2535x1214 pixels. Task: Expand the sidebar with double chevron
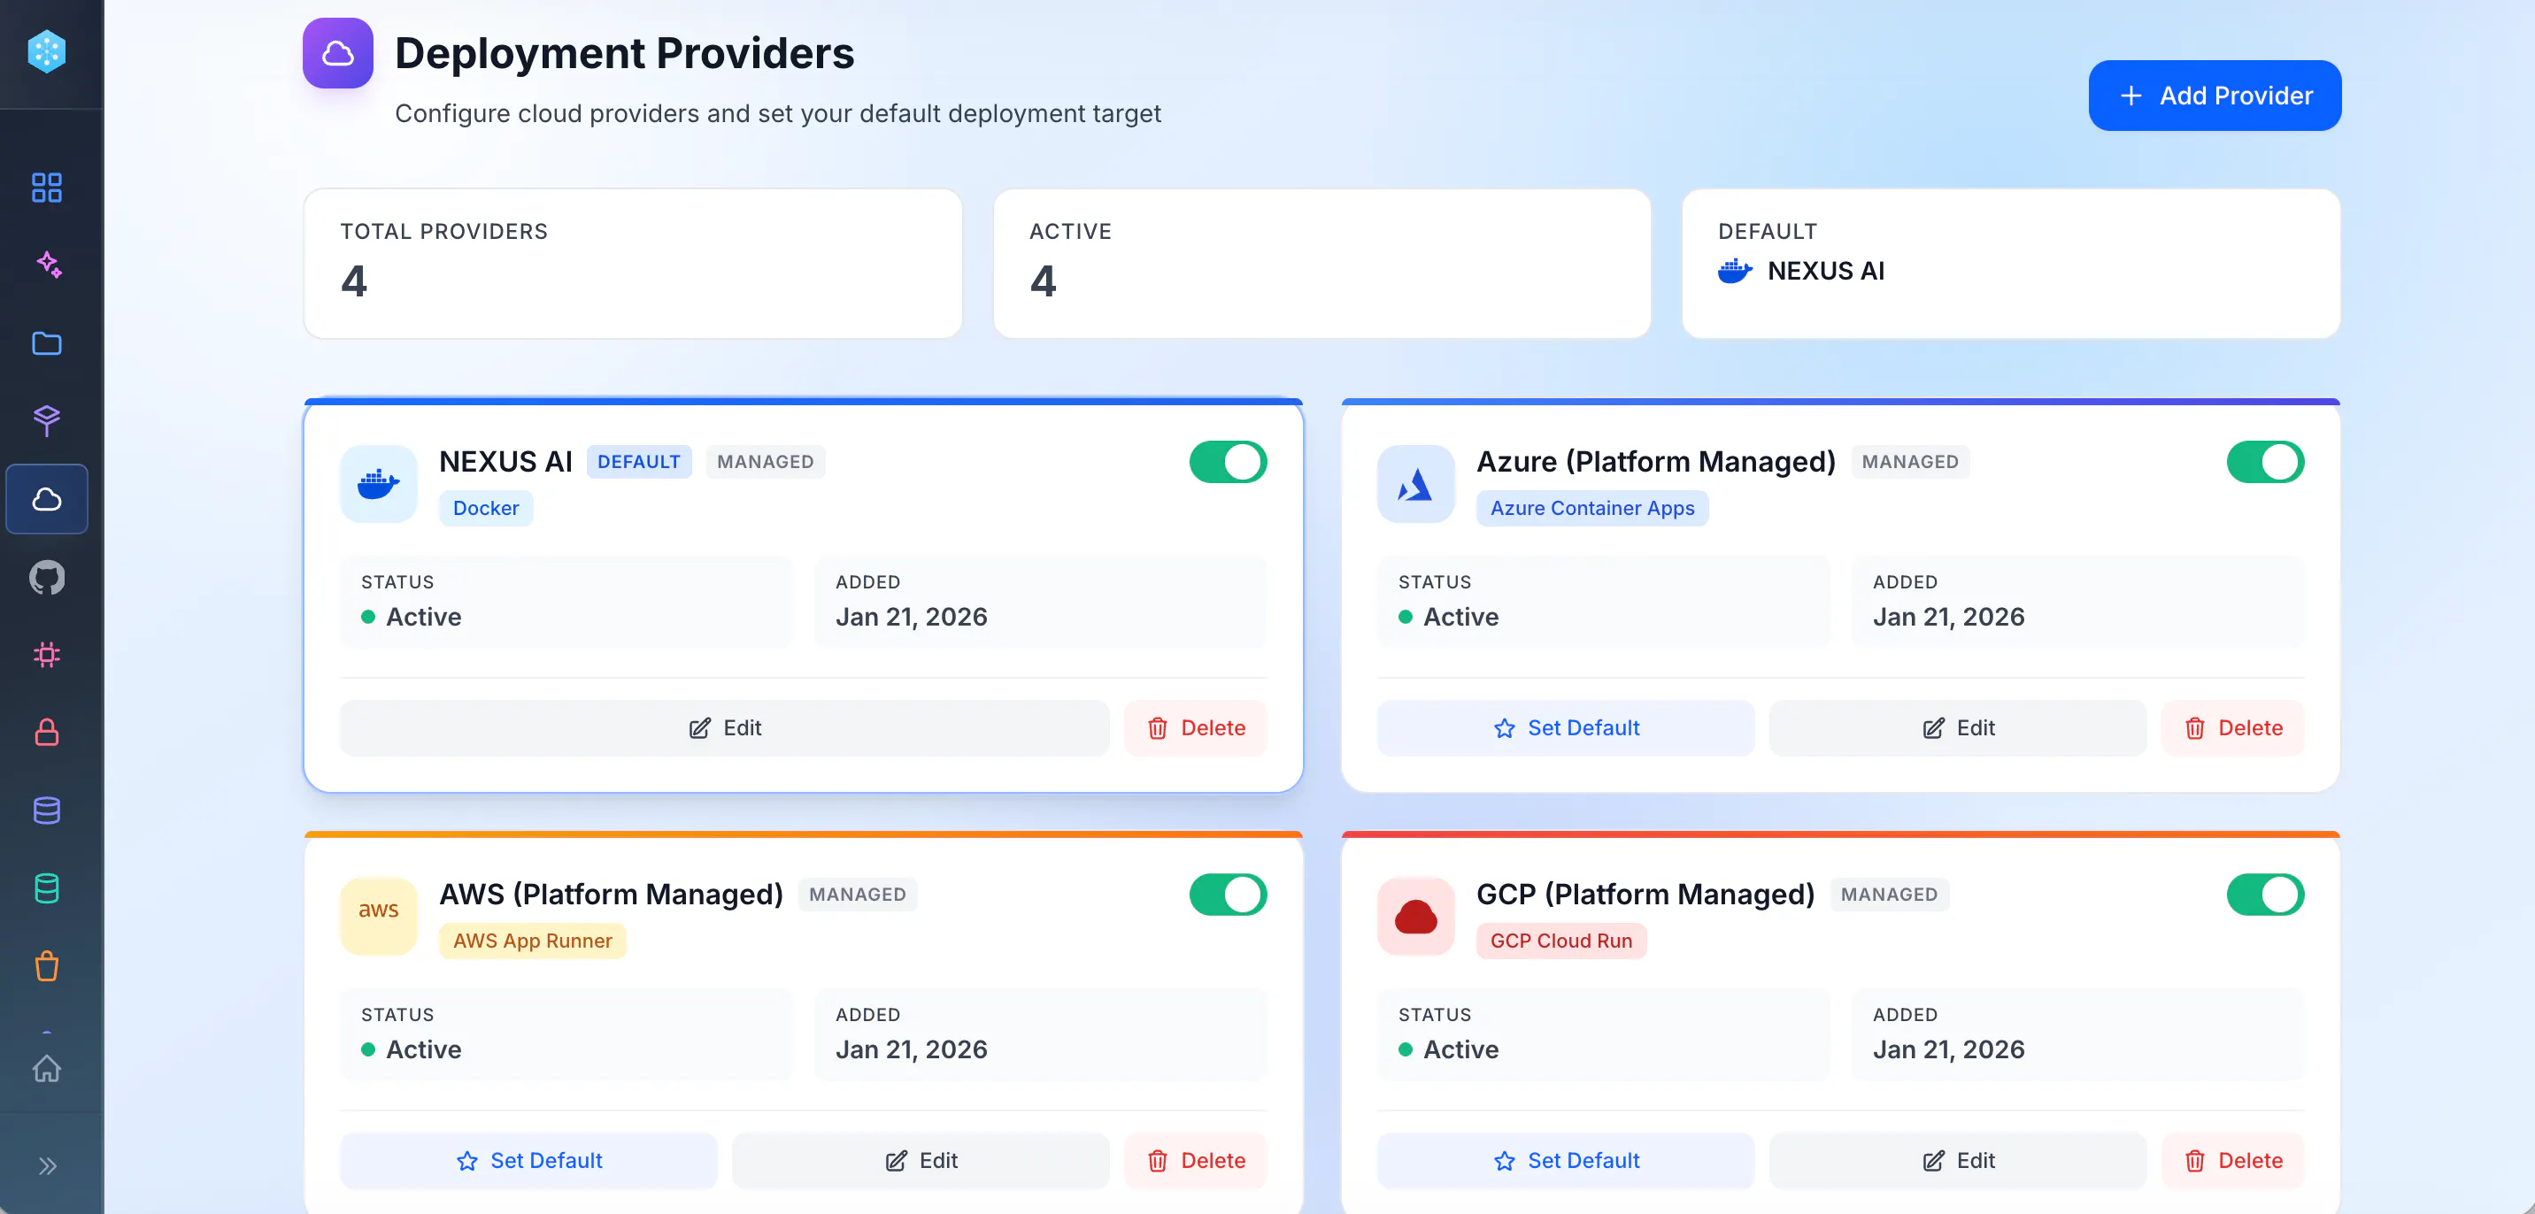(x=46, y=1167)
